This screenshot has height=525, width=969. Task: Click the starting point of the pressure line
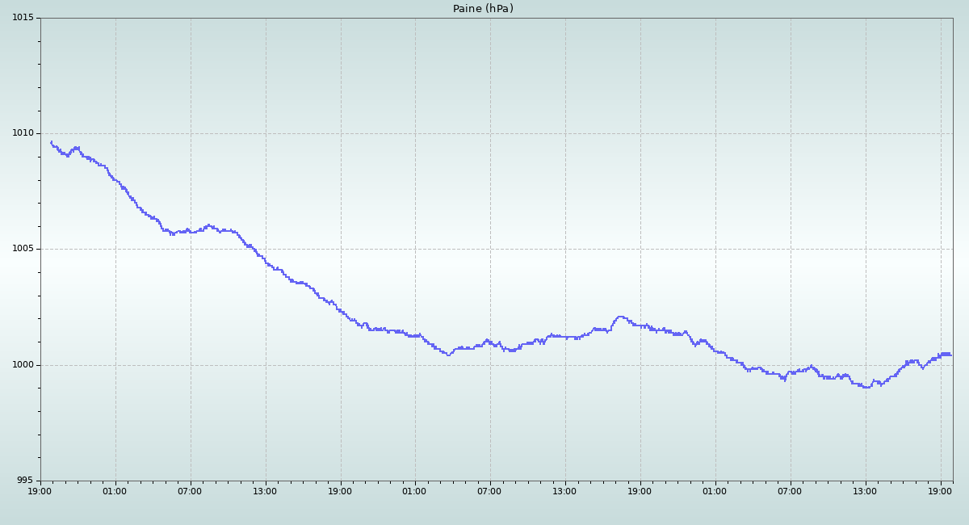(51, 142)
